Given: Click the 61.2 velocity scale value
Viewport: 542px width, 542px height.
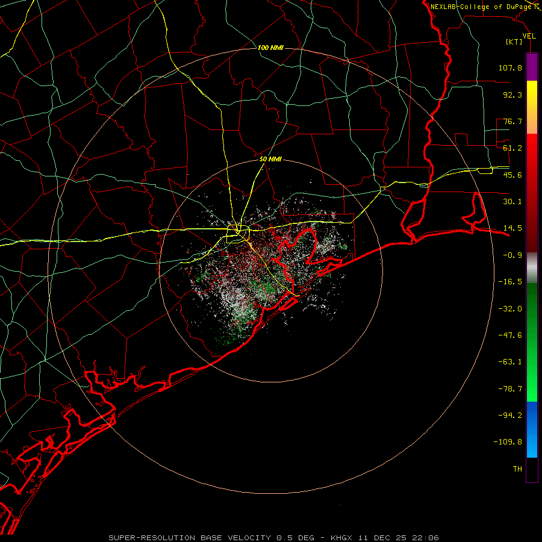Looking at the screenshot, I should click(512, 148).
